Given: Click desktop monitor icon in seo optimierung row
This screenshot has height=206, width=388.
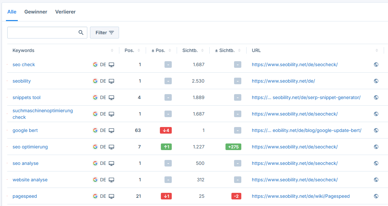Looking at the screenshot, I should click(x=112, y=147).
